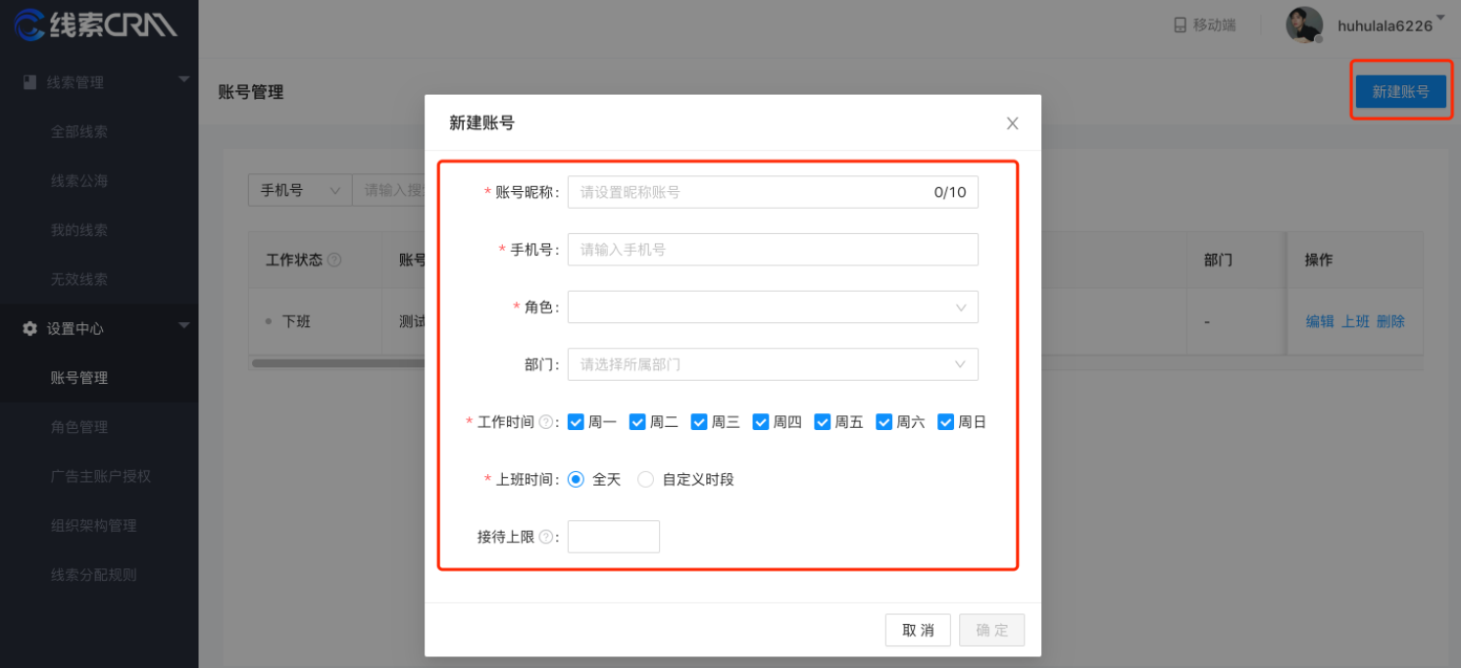
Task: Click the huhulala6226 profile avatar
Action: point(1302,24)
